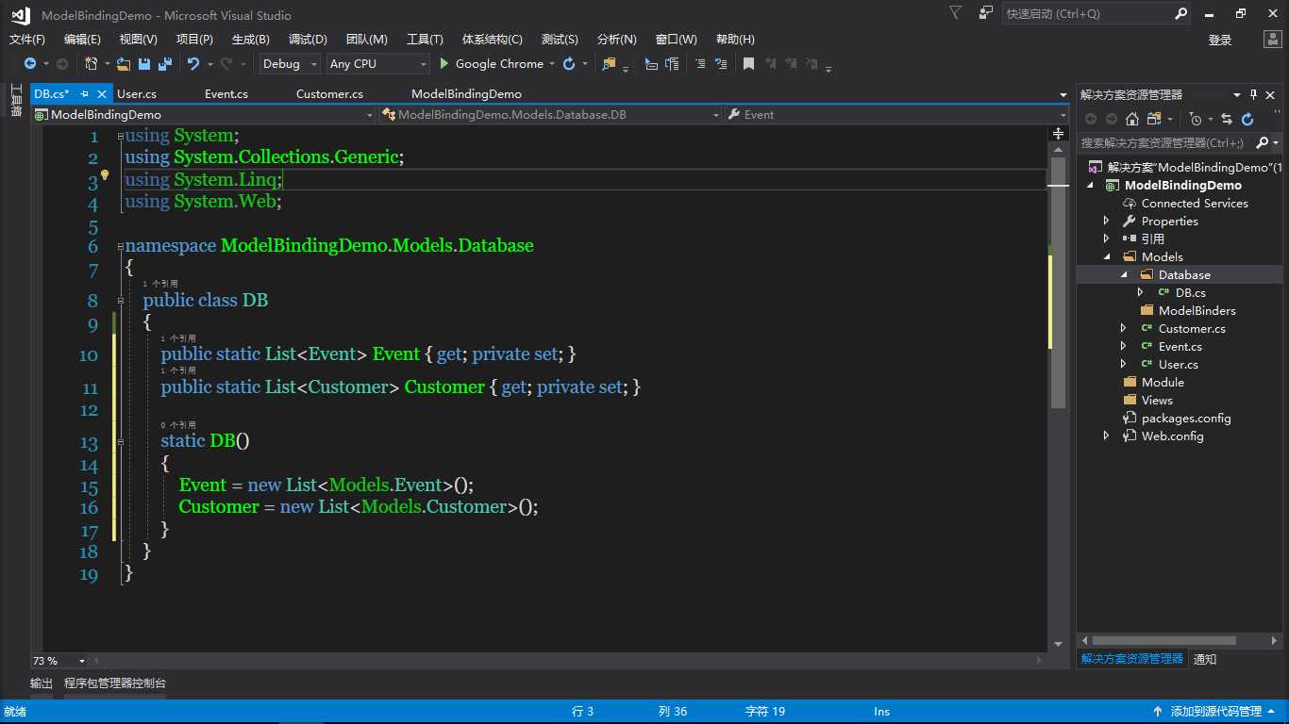
Task: Switch to the Event.cs editor tab
Action: click(226, 94)
